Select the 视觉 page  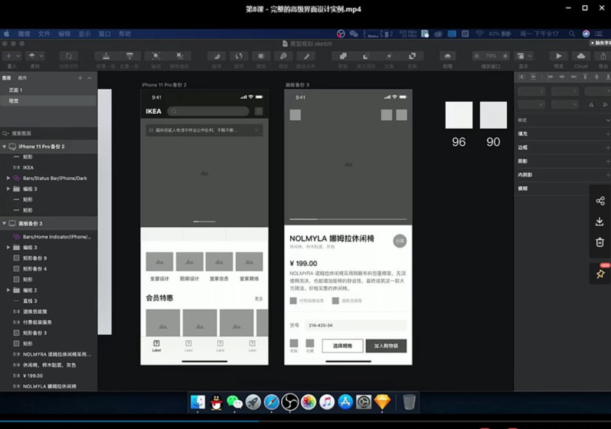[x=48, y=100]
